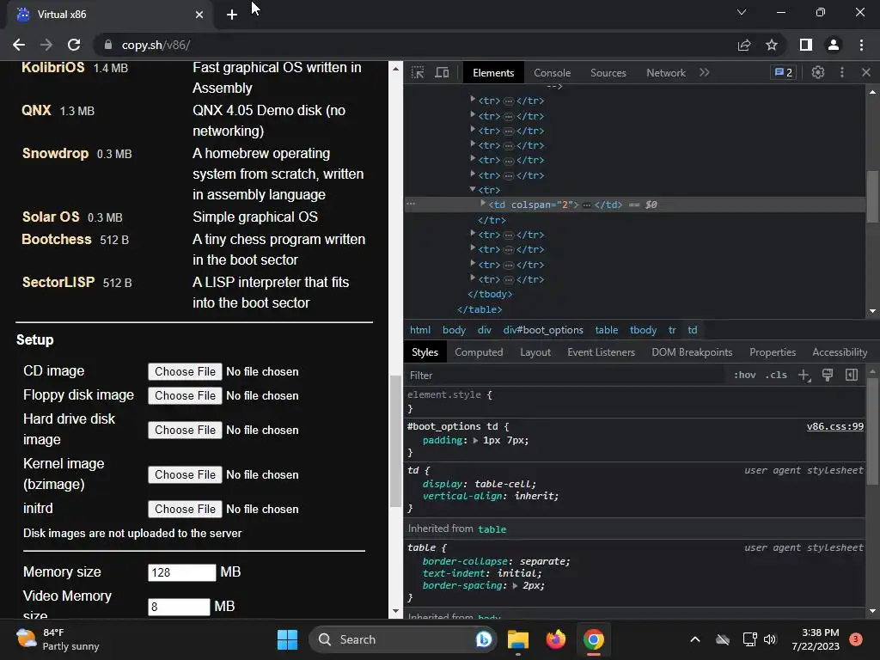This screenshot has height=660, width=880.
Task: Toggle element classes with .cls
Action: pos(776,375)
